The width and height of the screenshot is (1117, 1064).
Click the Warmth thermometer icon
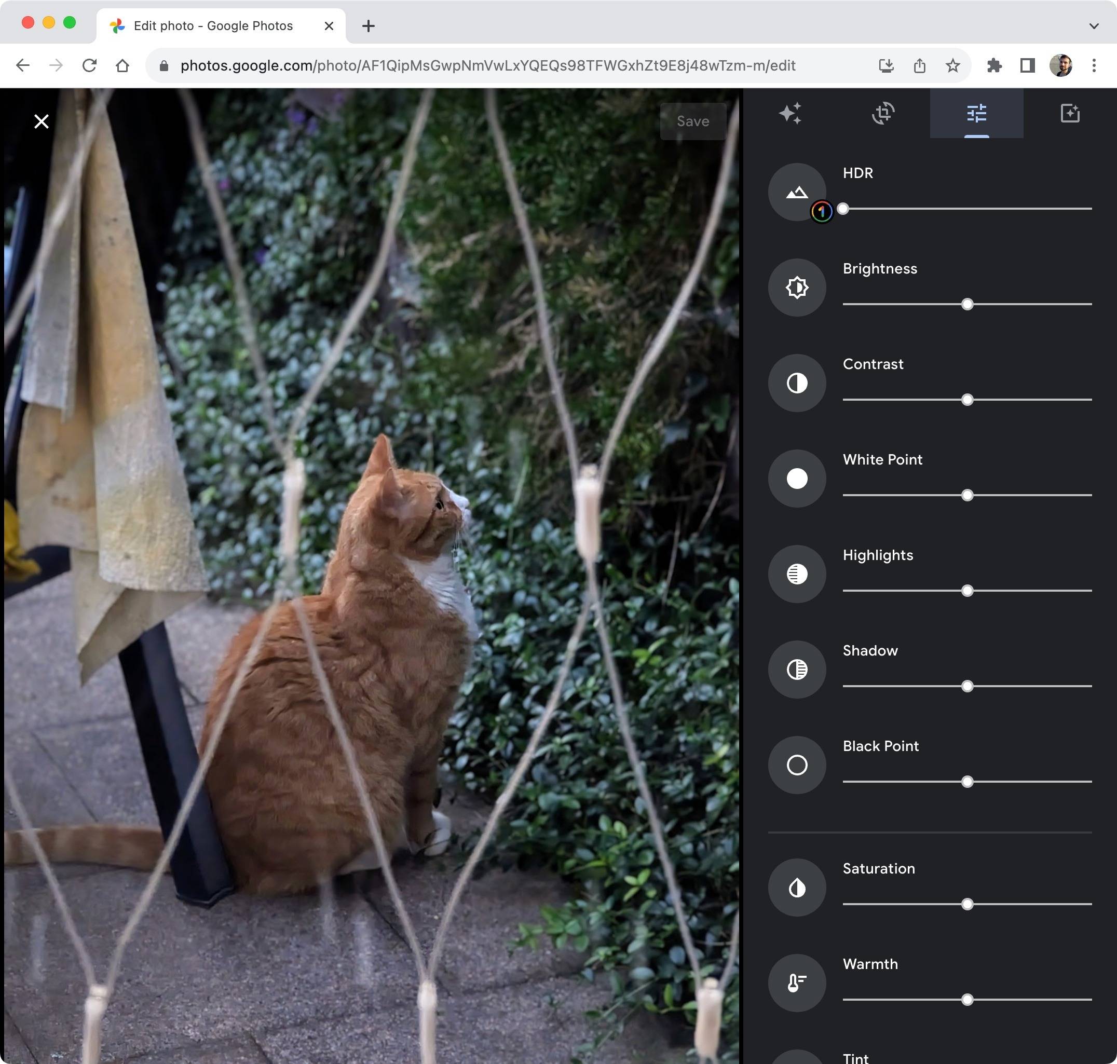796,983
